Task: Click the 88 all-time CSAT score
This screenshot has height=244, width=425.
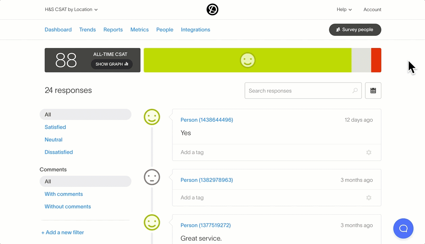Action: pos(66,60)
